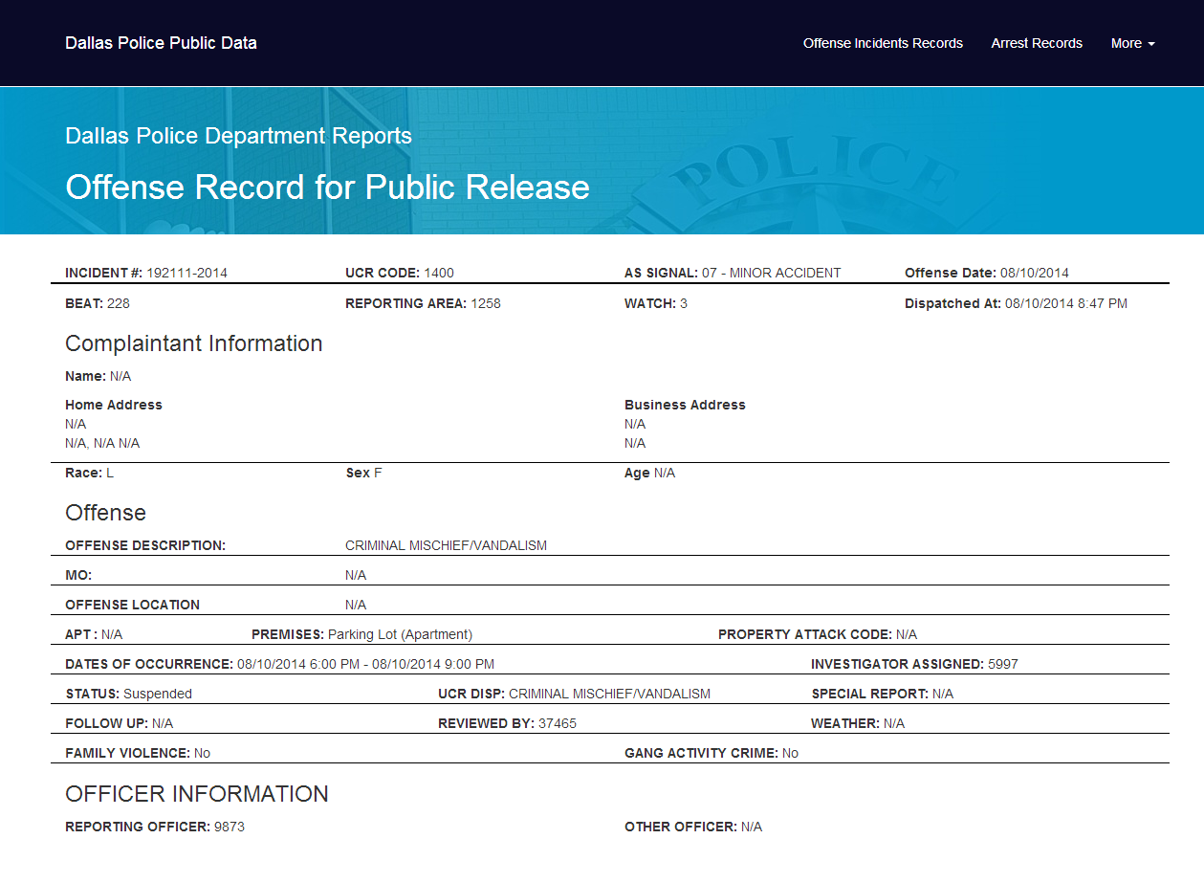Image resolution: width=1204 pixels, height=883 pixels.
Task: Click the Offense Date 08/10/2014 field
Action: pos(1034,273)
